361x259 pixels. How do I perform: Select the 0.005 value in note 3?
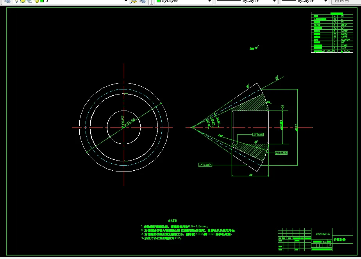pos(199,234)
